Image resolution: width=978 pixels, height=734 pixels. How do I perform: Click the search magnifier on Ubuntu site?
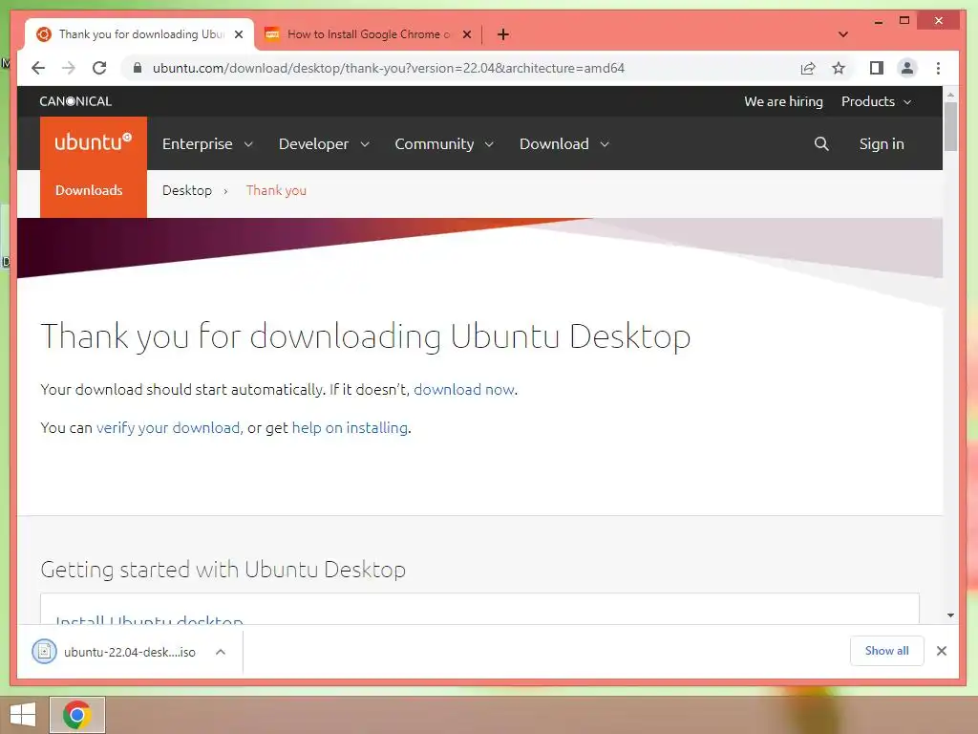click(821, 143)
